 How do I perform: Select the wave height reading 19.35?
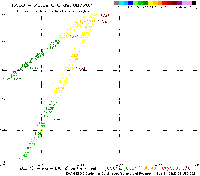(50, 109)
